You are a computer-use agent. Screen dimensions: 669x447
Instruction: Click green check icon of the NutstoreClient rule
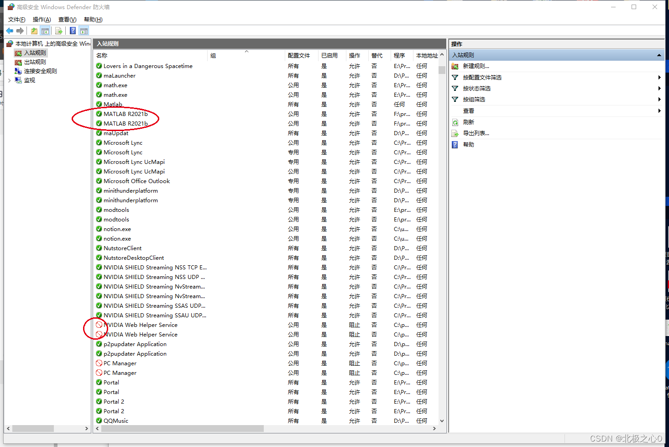click(99, 248)
